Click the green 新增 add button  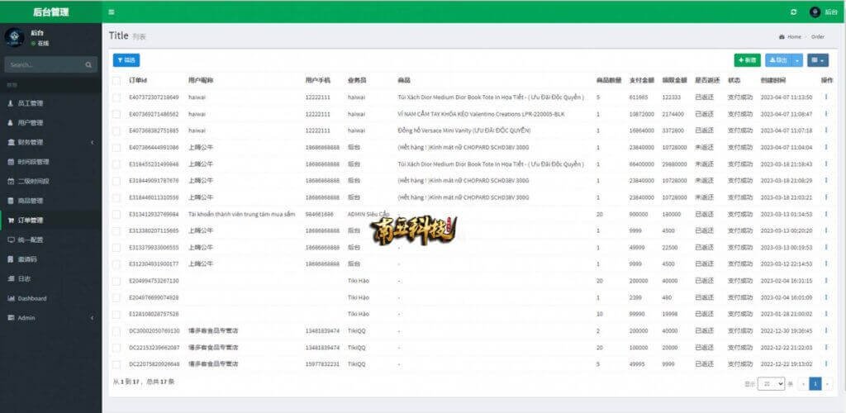pyautogui.click(x=747, y=60)
